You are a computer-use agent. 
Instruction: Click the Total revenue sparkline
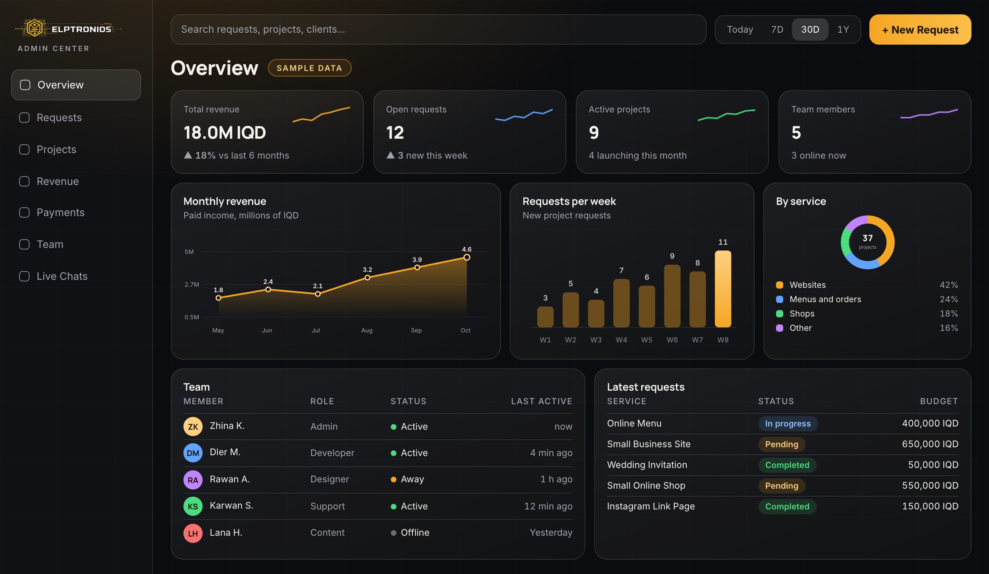click(321, 114)
